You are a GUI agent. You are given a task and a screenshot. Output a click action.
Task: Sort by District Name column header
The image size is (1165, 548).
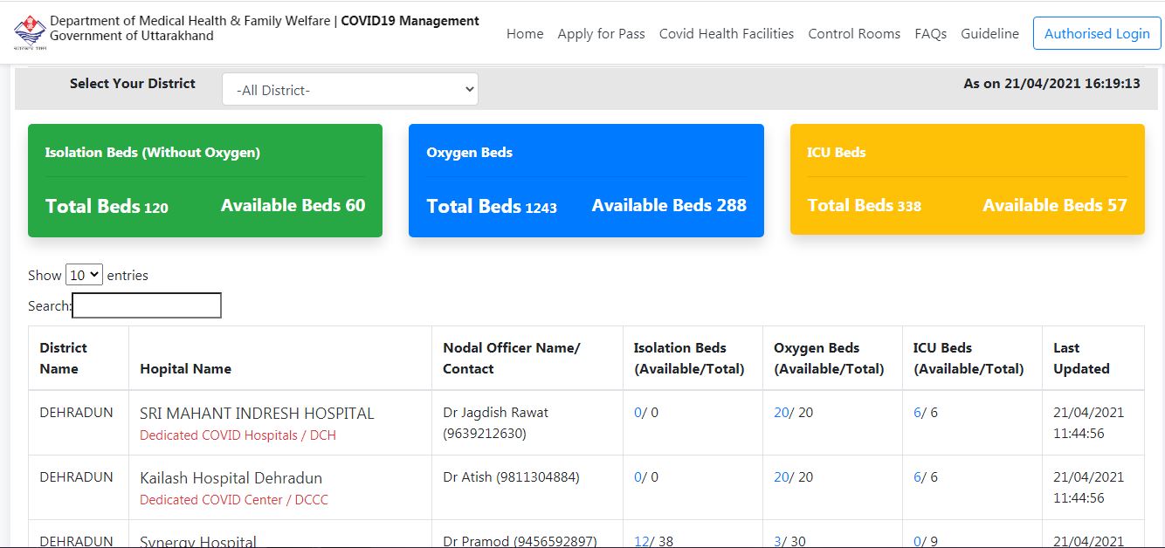click(x=79, y=358)
